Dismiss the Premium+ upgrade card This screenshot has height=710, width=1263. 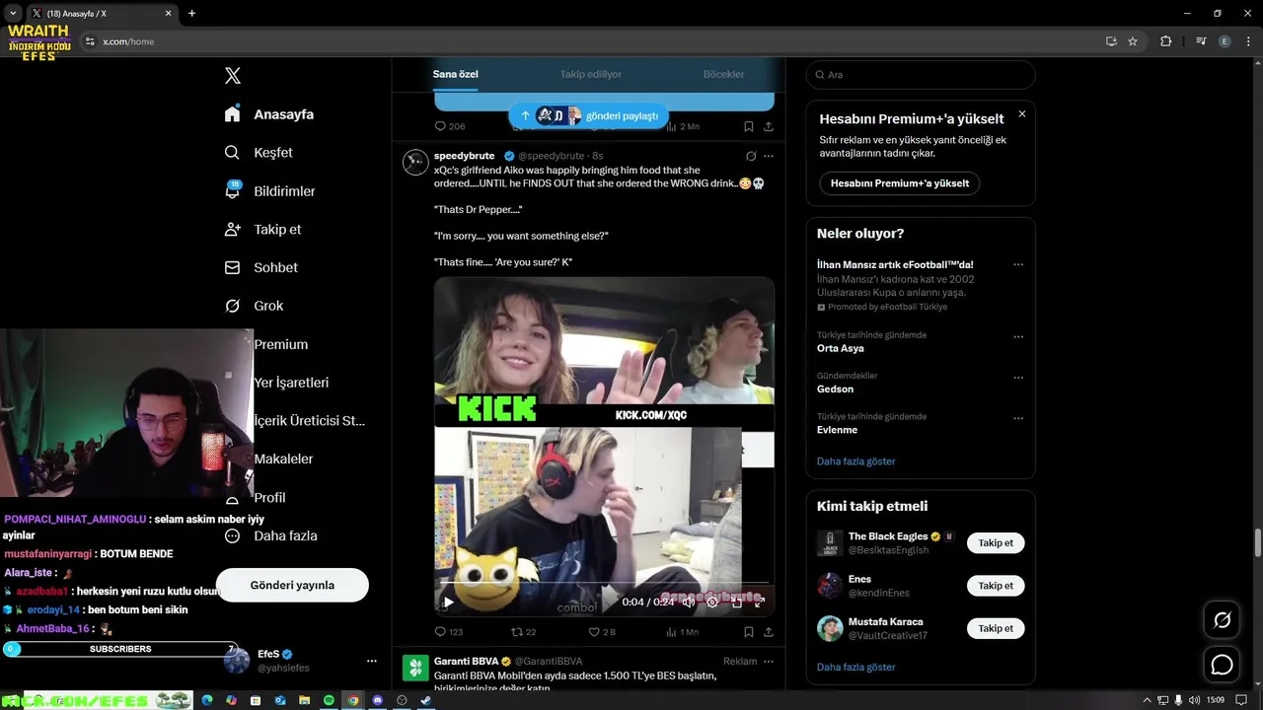click(x=1021, y=113)
